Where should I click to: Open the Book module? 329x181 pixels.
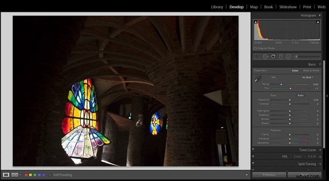[268, 7]
